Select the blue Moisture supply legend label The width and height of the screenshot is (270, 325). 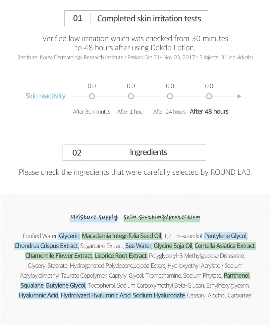(94, 217)
